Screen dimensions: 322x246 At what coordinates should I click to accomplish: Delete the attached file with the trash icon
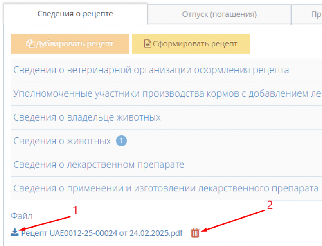[x=195, y=233]
